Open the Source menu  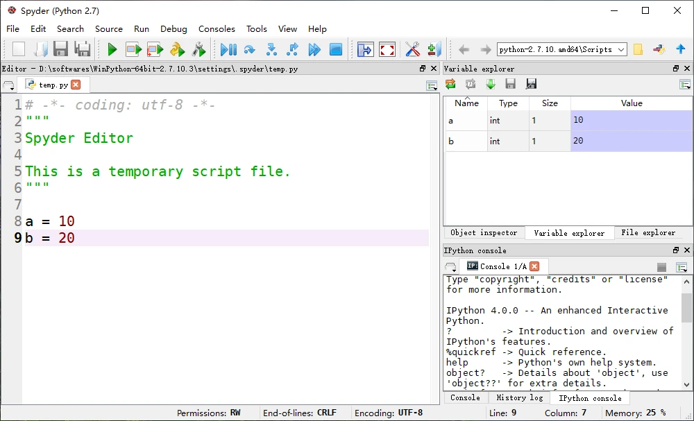[x=109, y=28]
